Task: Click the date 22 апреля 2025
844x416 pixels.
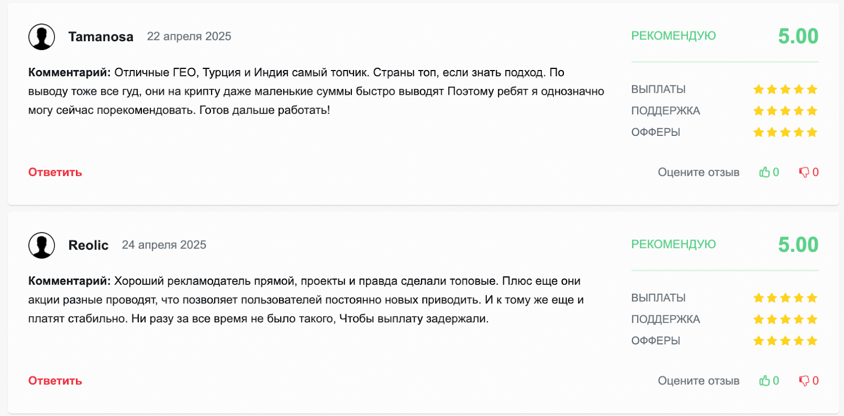Action: point(189,36)
